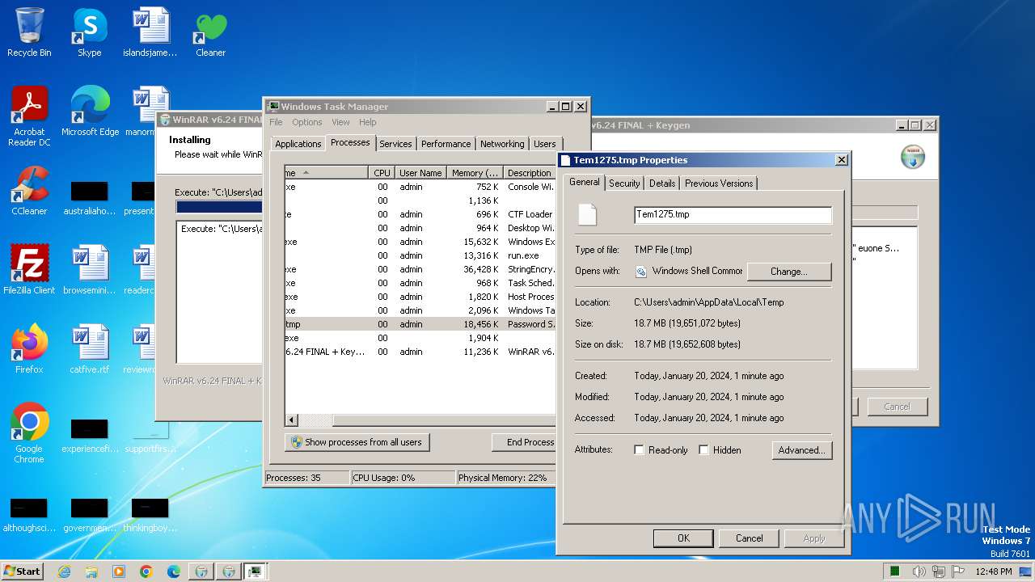Screen dimensions: 1035x582
Task: Sort processes by Memory column header
Action: click(475, 173)
